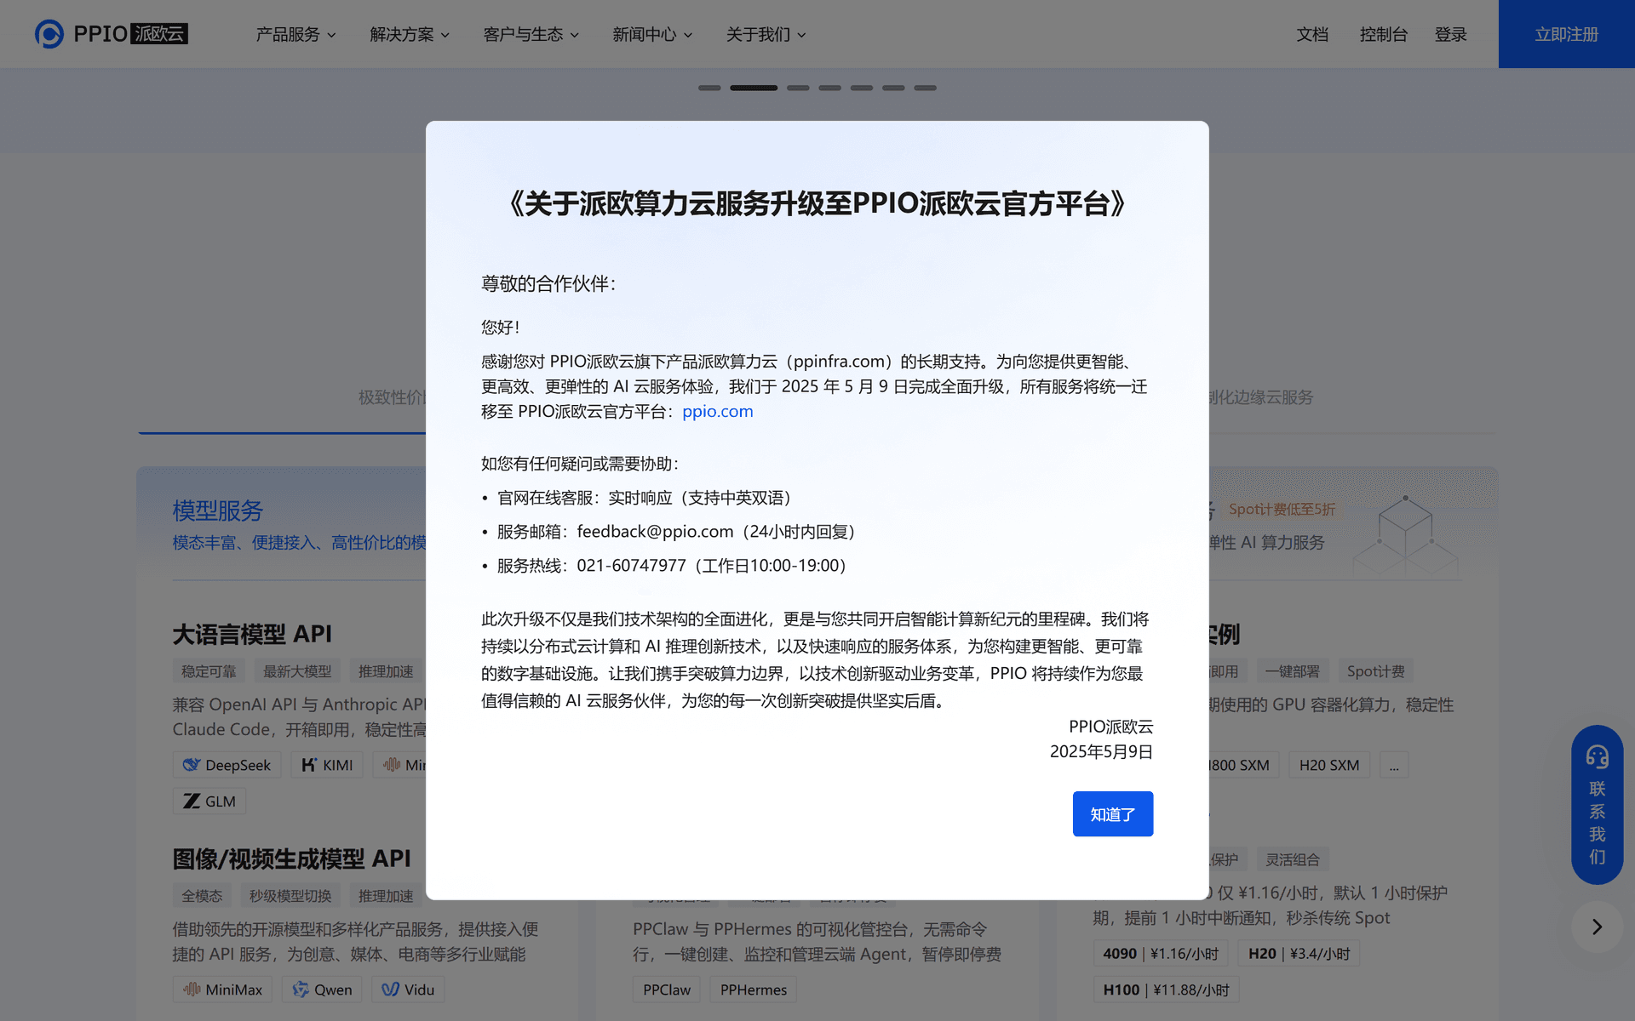Click the Spot计费低至5折 badge
1635x1021 pixels.
tap(1282, 509)
